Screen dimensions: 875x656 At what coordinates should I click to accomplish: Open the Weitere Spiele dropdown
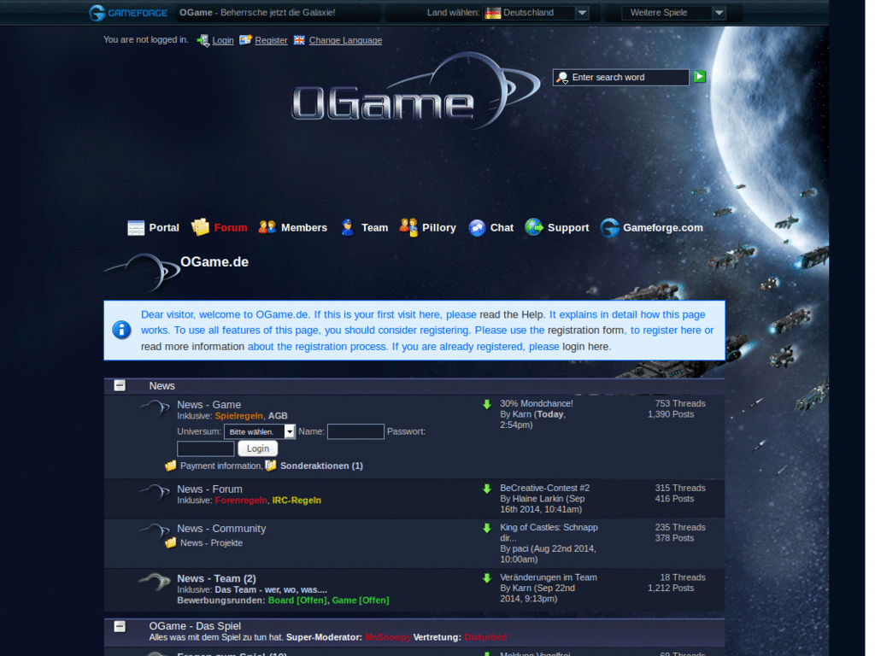pyautogui.click(x=673, y=12)
